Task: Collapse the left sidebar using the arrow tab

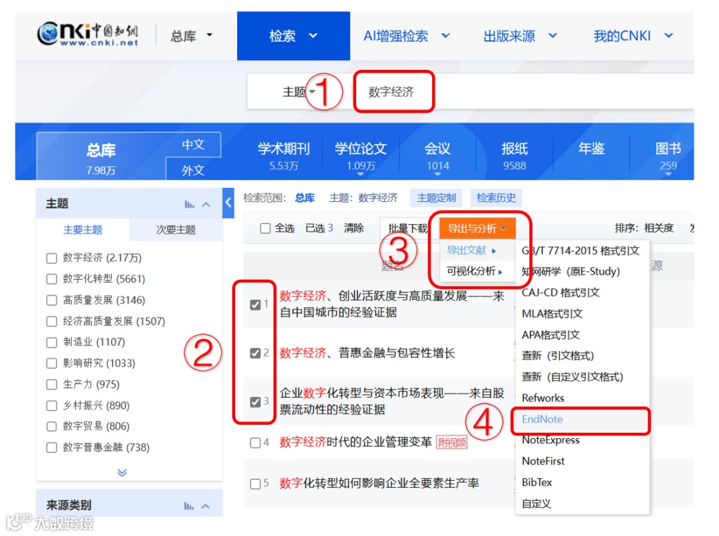Action: click(x=229, y=204)
